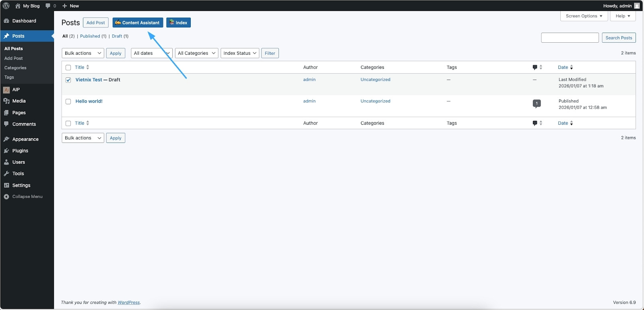The image size is (644, 310).
Task: Expand the Screen Options panel
Action: (584, 16)
